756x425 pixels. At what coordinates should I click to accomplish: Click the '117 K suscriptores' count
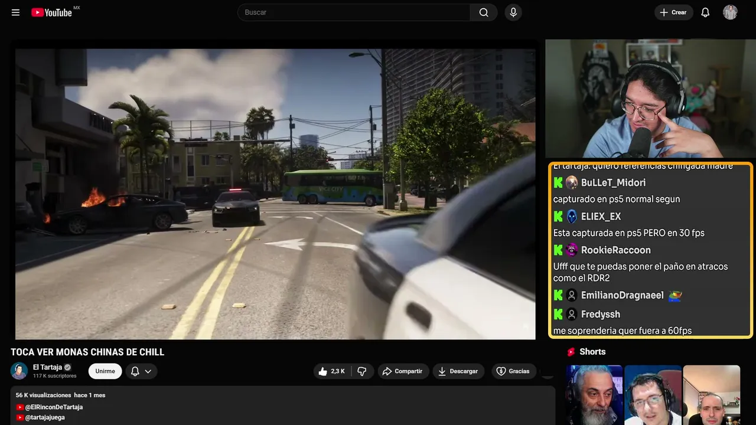55,376
